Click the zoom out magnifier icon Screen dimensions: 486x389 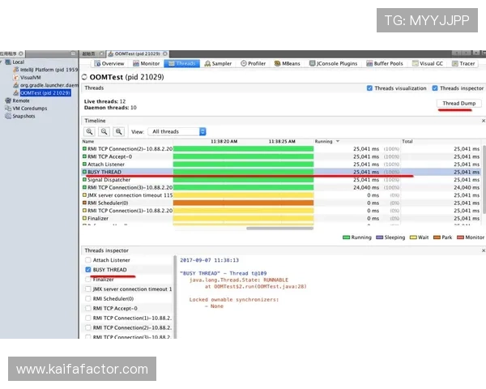104,131
